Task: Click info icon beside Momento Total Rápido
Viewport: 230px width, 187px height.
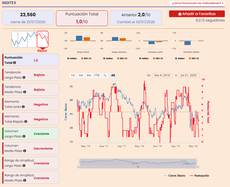Action: [x=26, y=121]
